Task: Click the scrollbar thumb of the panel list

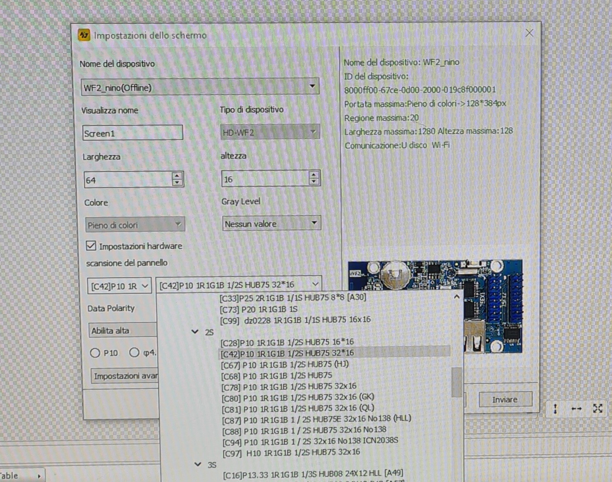Action: pyautogui.click(x=457, y=382)
